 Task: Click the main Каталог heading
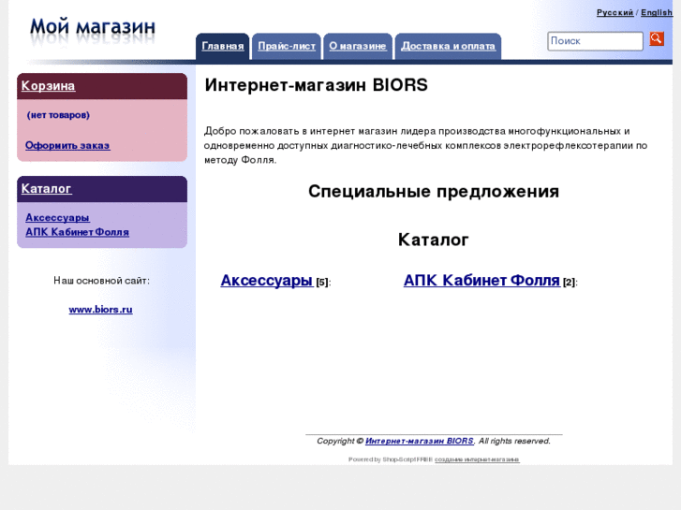coord(434,240)
